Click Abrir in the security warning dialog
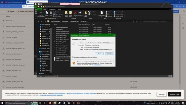The width and height of the screenshot is (186, 105). click(x=99, y=54)
